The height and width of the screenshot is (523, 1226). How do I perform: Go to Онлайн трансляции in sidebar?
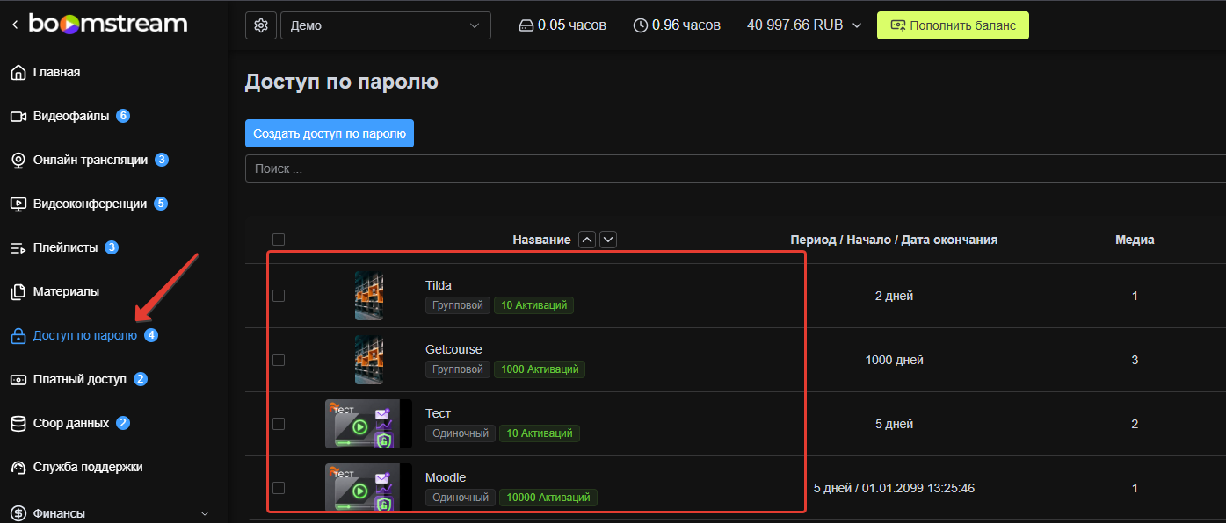point(91,161)
